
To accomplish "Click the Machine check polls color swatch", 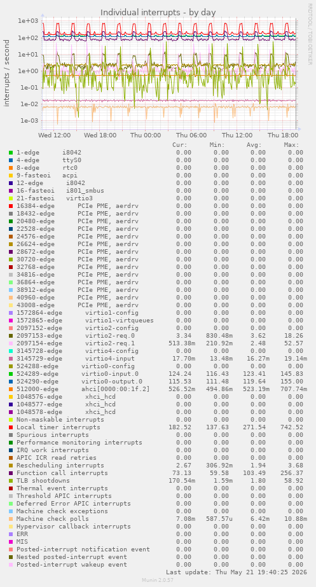I will (x=11, y=519).
